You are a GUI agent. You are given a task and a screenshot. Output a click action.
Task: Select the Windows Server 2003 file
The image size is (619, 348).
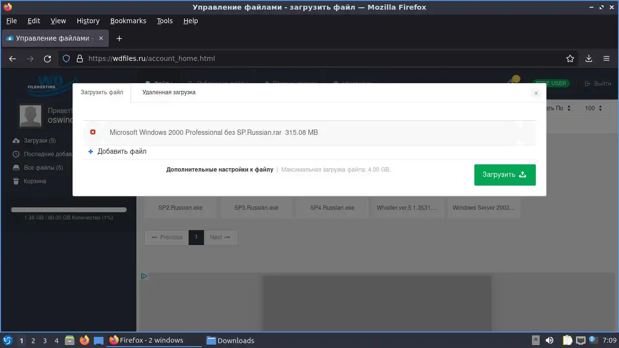coord(484,207)
